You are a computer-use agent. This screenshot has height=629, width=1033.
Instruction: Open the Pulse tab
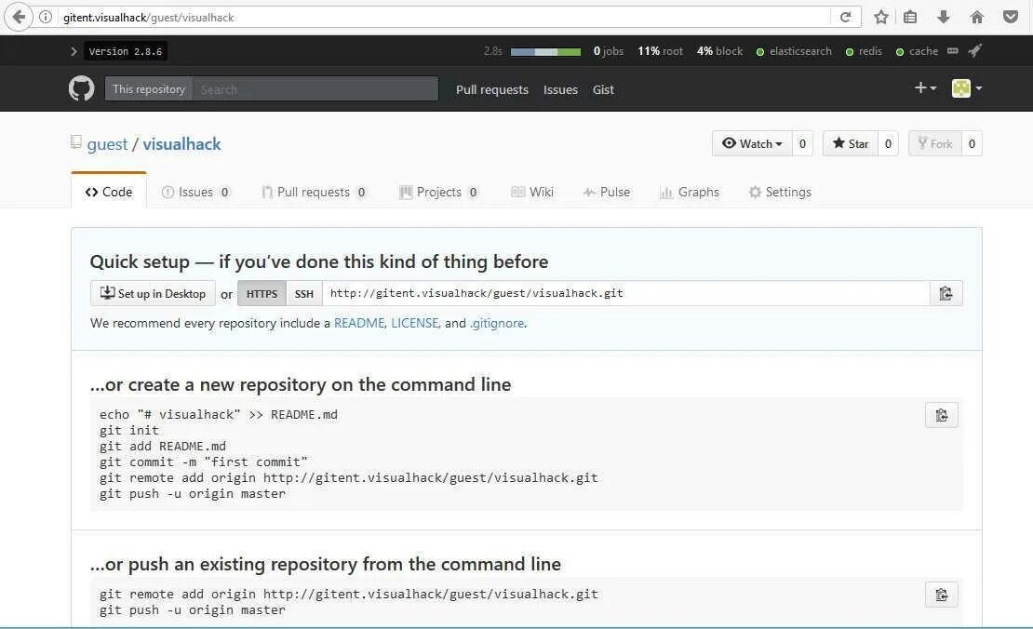[607, 192]
